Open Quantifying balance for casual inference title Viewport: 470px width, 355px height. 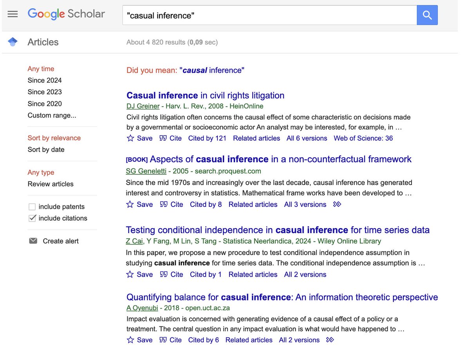(282, 297)
